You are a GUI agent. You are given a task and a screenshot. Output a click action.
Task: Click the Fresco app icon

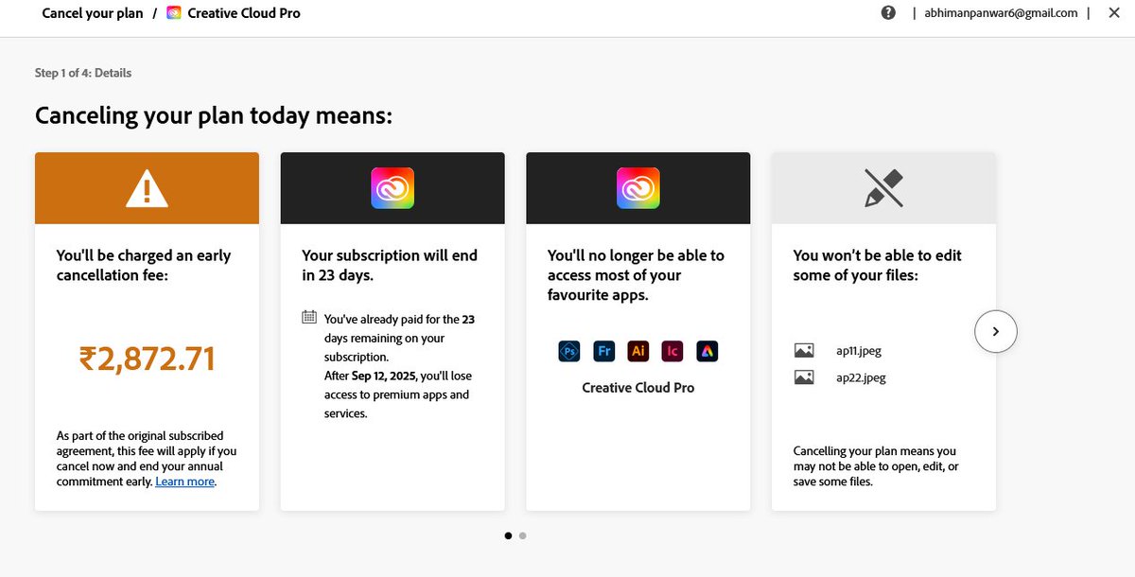tap(604, 351)
